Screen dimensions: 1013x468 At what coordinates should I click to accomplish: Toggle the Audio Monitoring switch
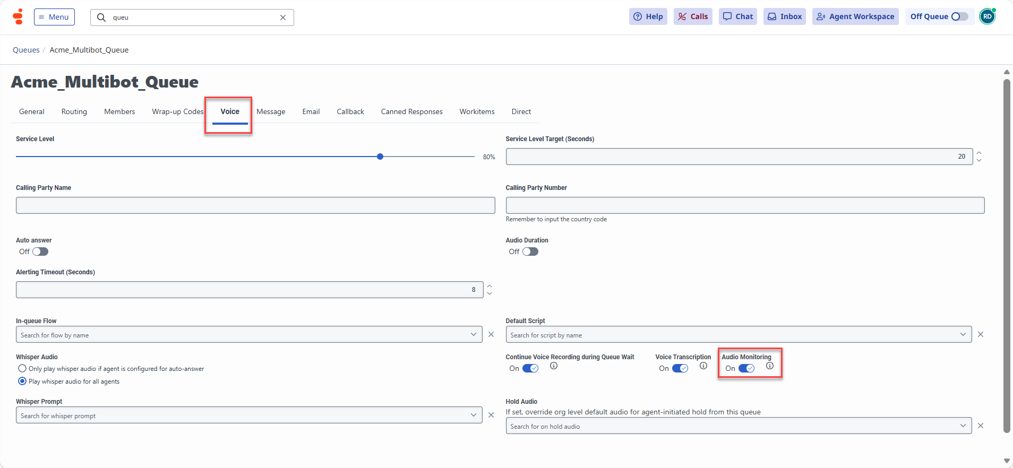pos(746,368)
